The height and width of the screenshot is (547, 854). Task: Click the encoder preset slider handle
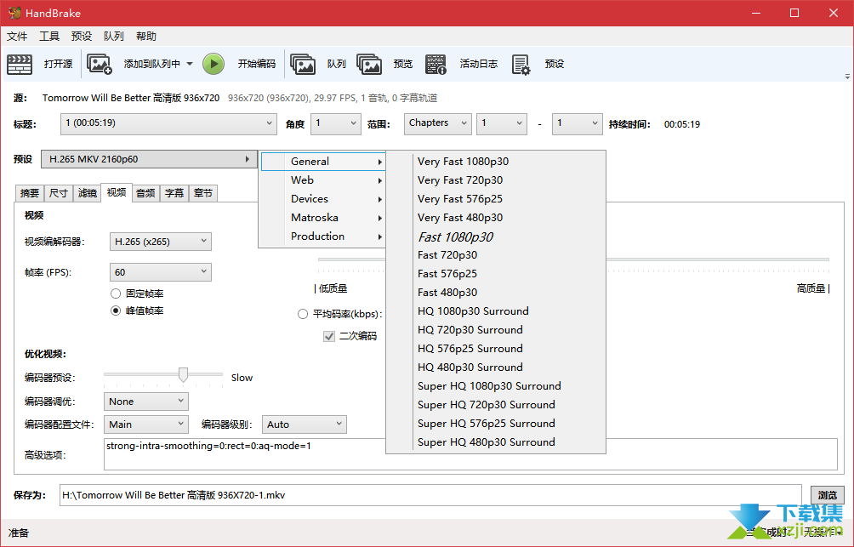(183, 375)
